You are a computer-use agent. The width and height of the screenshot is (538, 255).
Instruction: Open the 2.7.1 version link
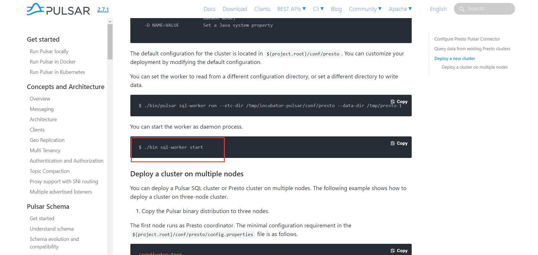point(103,9)
